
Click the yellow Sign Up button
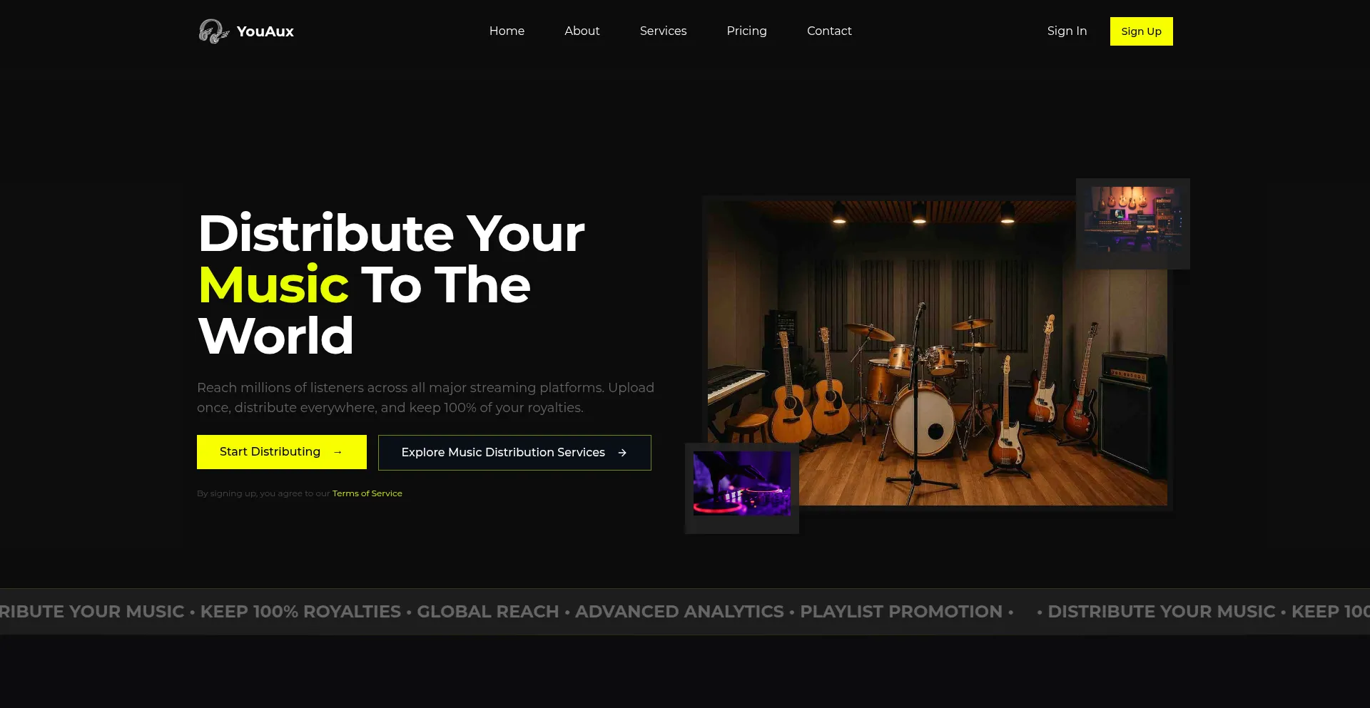[1141, 31]
